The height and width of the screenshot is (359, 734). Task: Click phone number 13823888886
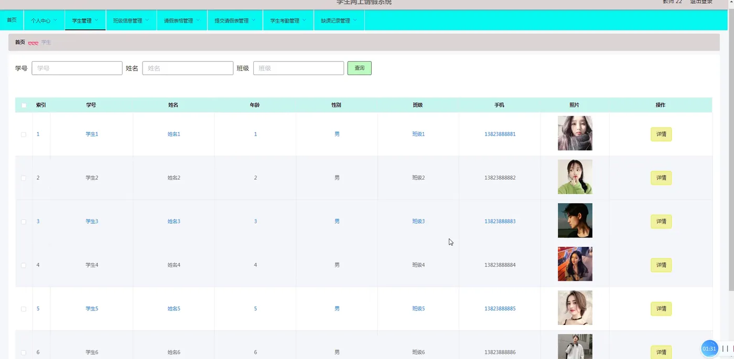(500, 352)
